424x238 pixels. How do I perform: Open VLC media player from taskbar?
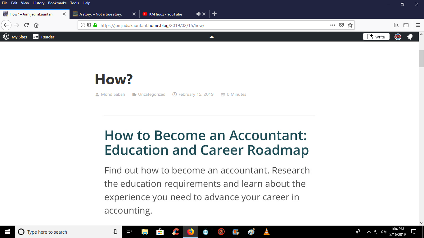point(266,232)
